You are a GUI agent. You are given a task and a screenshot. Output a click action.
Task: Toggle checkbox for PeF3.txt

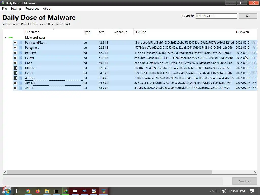[x=15, y=53]
